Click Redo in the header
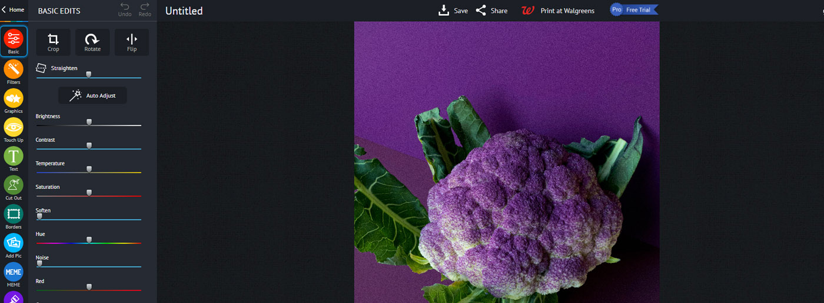 (145, 10)
